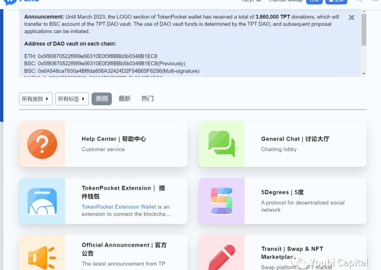Click the ETH vault address line
Image resolution: width=381 pixels, height=270 pixels.
[x=91, y=56]
